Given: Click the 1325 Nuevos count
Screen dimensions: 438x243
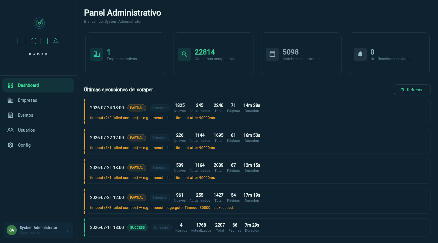Looking at the screenshot, I should point(180,105).
